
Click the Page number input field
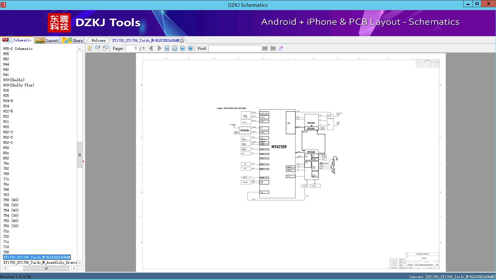click(x=132, y=48)
